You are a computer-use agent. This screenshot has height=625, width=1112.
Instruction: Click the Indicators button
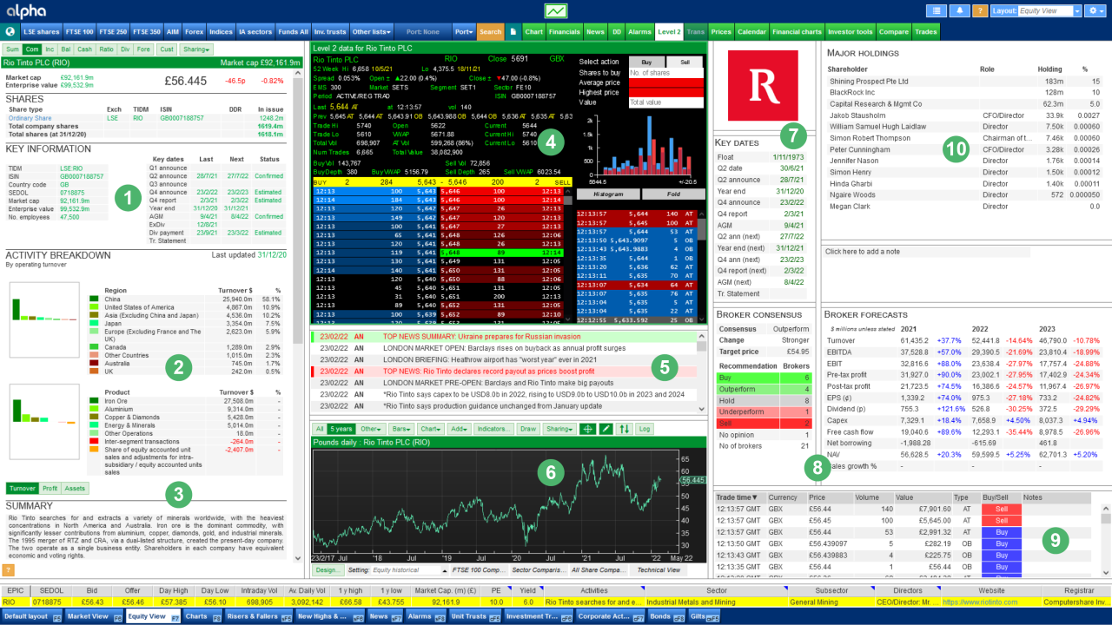[493, 429]
